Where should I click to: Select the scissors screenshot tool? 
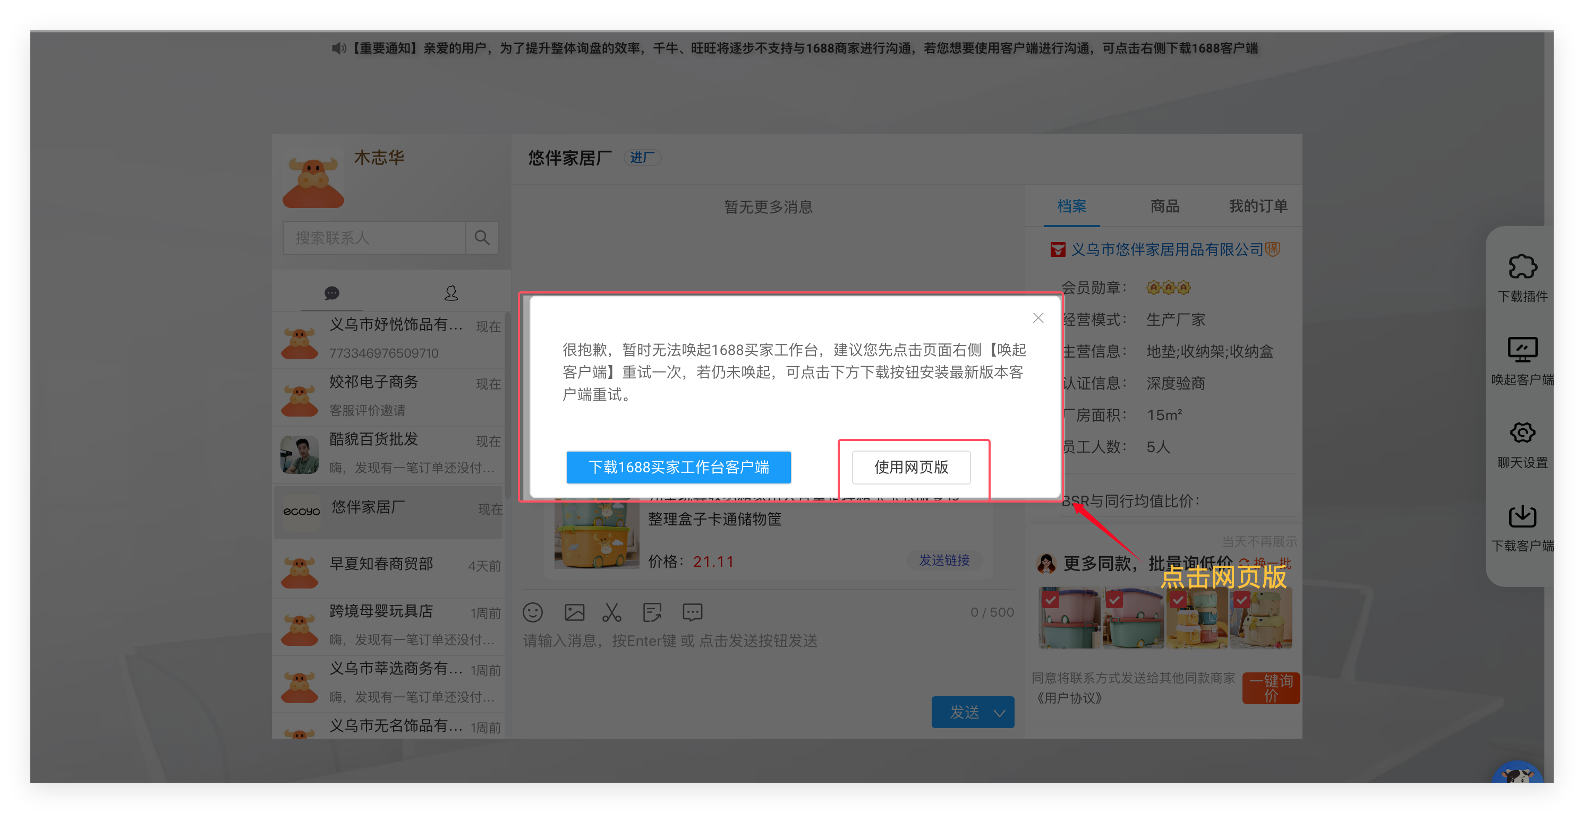click(612, 612)
